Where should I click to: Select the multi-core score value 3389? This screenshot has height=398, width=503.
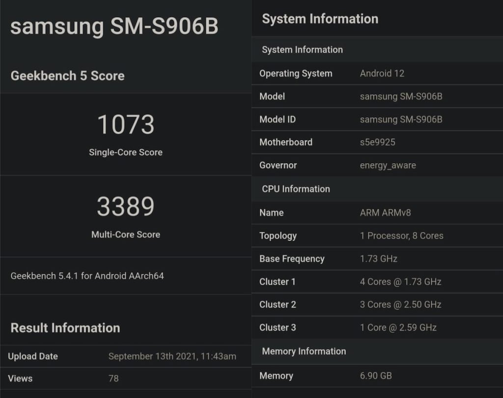(126, 206)
